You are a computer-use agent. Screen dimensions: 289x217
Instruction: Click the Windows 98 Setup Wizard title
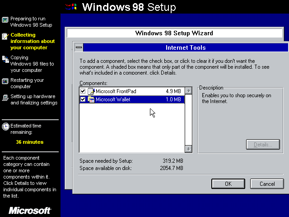[x=174, y=33]
